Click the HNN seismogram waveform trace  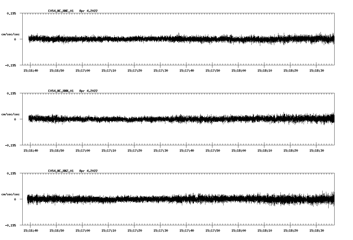click(x=181, y=119)
